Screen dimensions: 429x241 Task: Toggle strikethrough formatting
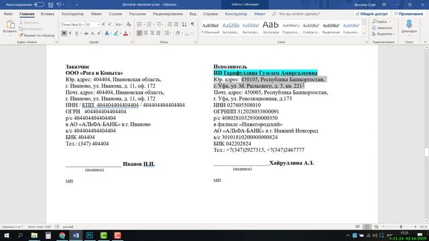86,33
